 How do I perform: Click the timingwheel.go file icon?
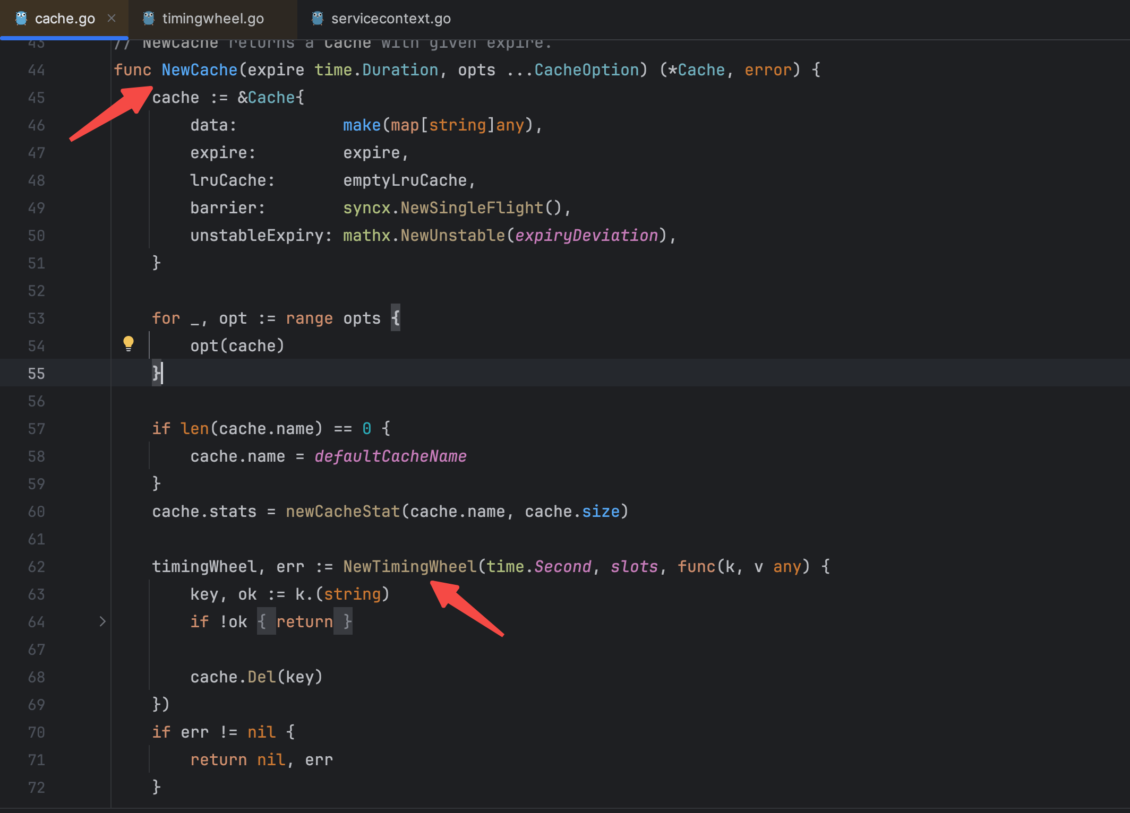(x=149, y=12)
